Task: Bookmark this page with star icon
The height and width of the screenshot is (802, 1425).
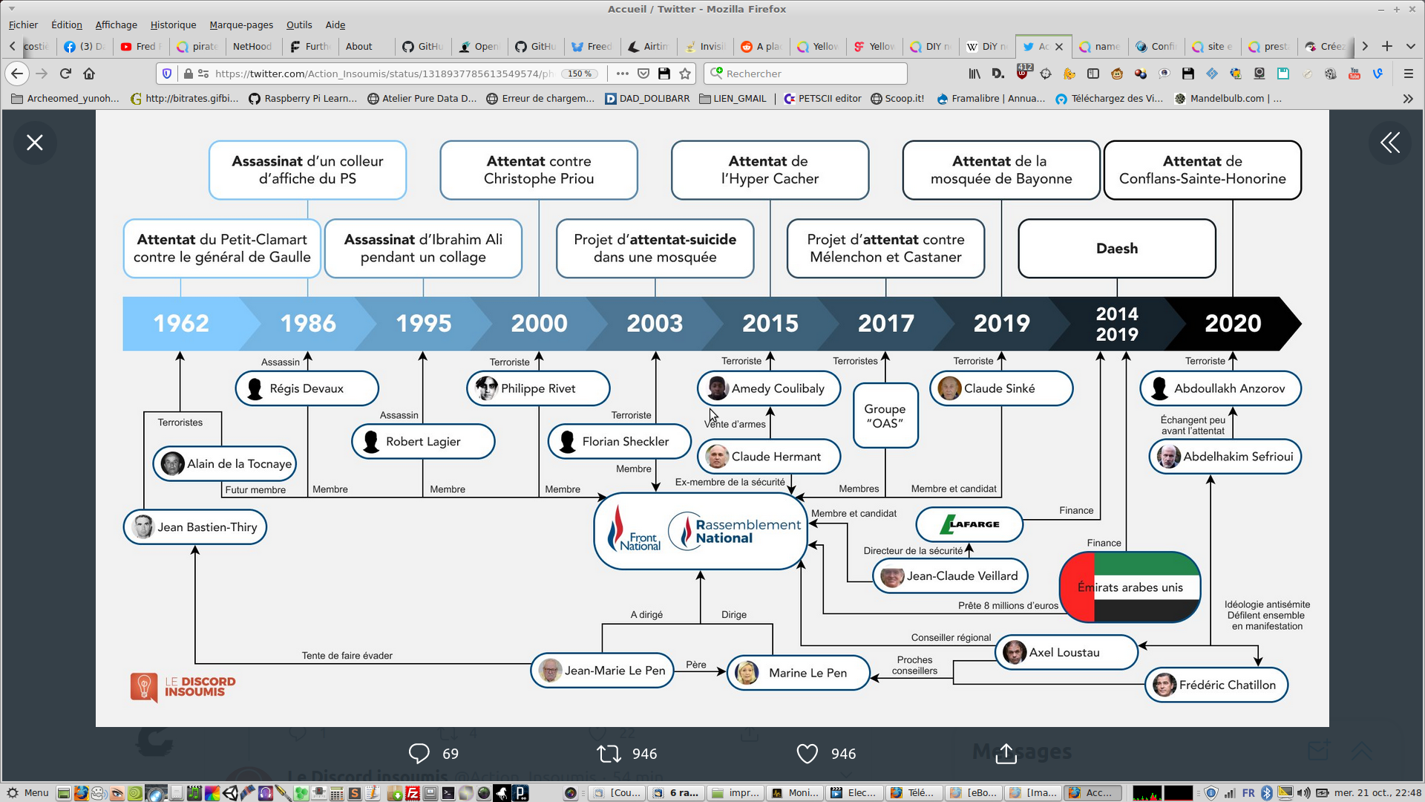Action: pos(685,74)
